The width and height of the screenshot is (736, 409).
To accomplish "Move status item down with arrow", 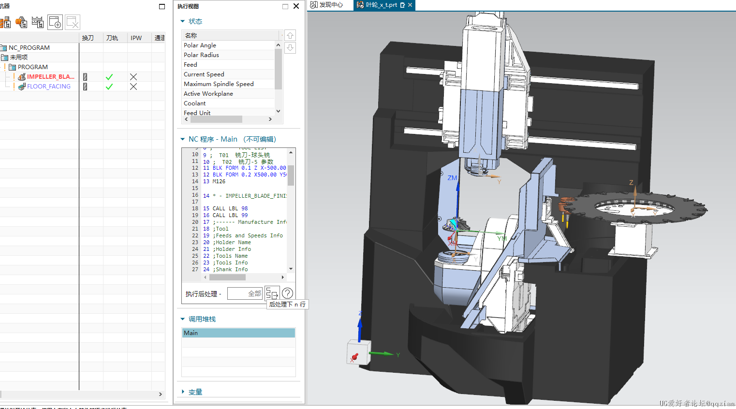I will [290, 48].
